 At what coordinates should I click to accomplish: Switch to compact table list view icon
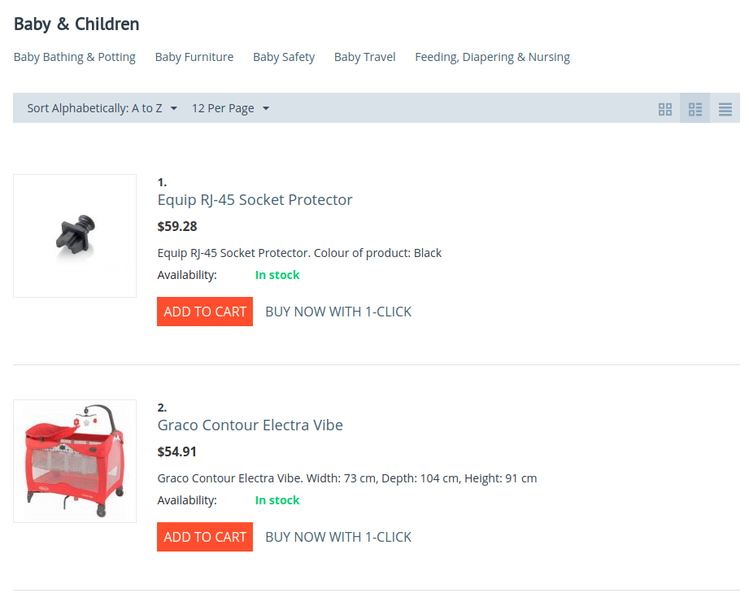pos(725,109)
